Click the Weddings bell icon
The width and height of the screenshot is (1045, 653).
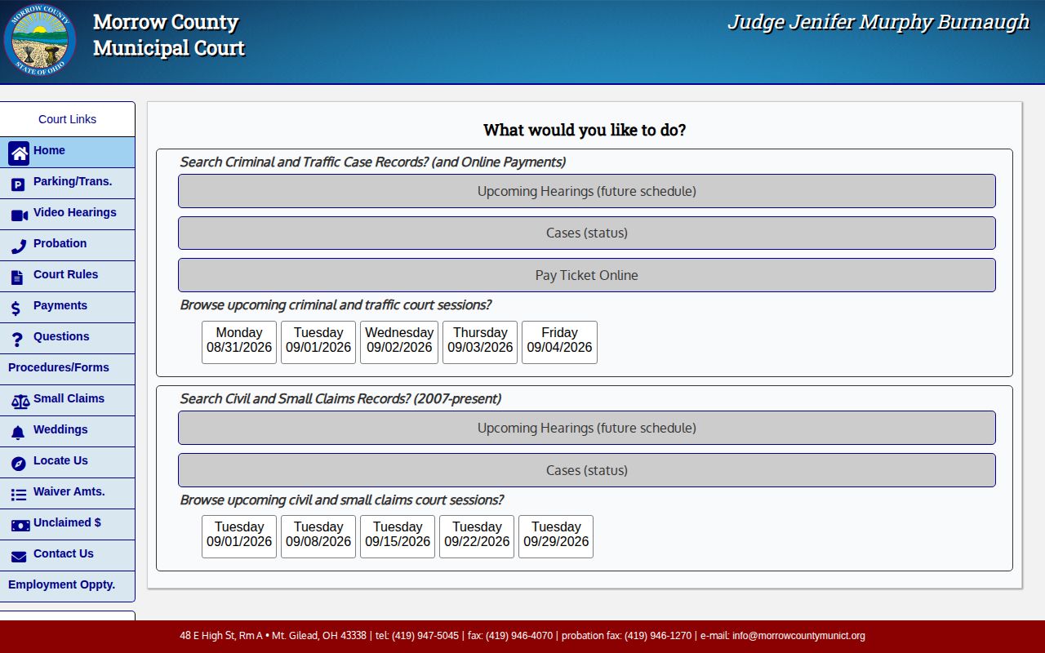pos(18,433)
